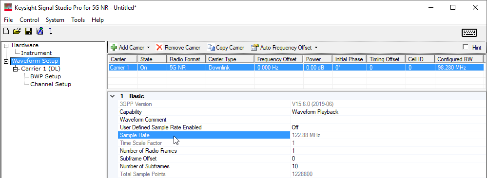Click the Add Carrier button label
This screenshot has width=487, height=178.
(x=132, y=48)
